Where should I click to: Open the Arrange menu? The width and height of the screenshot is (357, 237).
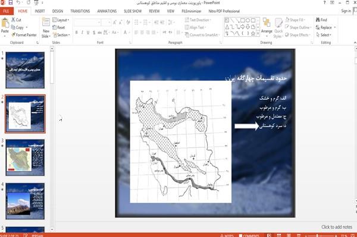pyautogui.click(x=267, y=27)
